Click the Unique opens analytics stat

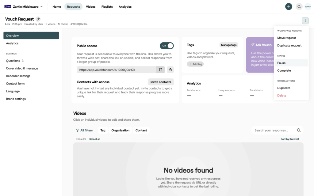[227, 93]
